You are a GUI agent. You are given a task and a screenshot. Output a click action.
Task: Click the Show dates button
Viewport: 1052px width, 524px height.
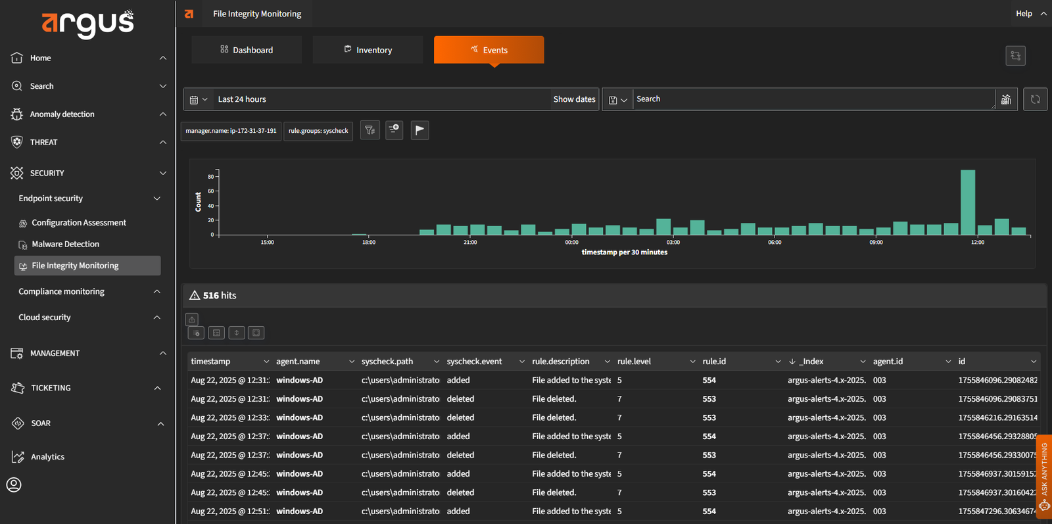(574, 99)
